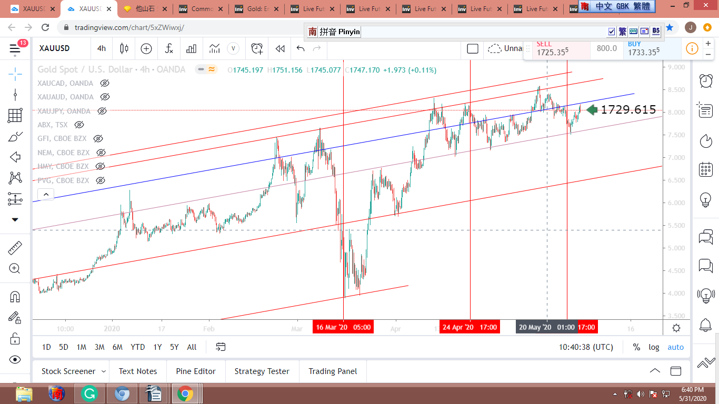Screen dimensions: 719x404
Task: Show the NEM, CBOE BZX symbol
Action: 101,153
